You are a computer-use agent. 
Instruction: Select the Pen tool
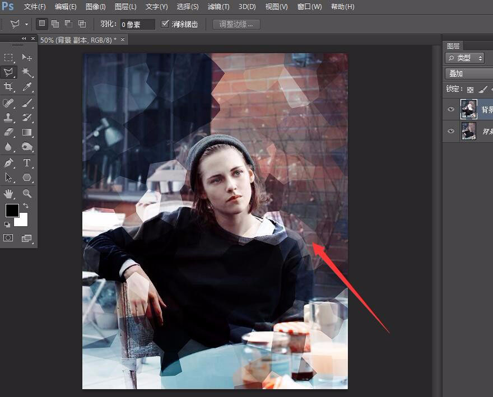pyautogui.click(x=8, y=162)
